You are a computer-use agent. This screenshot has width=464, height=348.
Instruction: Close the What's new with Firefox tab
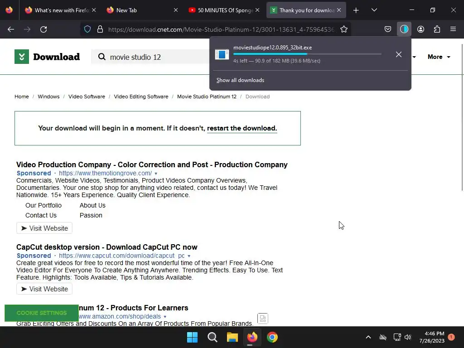(x=94, y=10)
